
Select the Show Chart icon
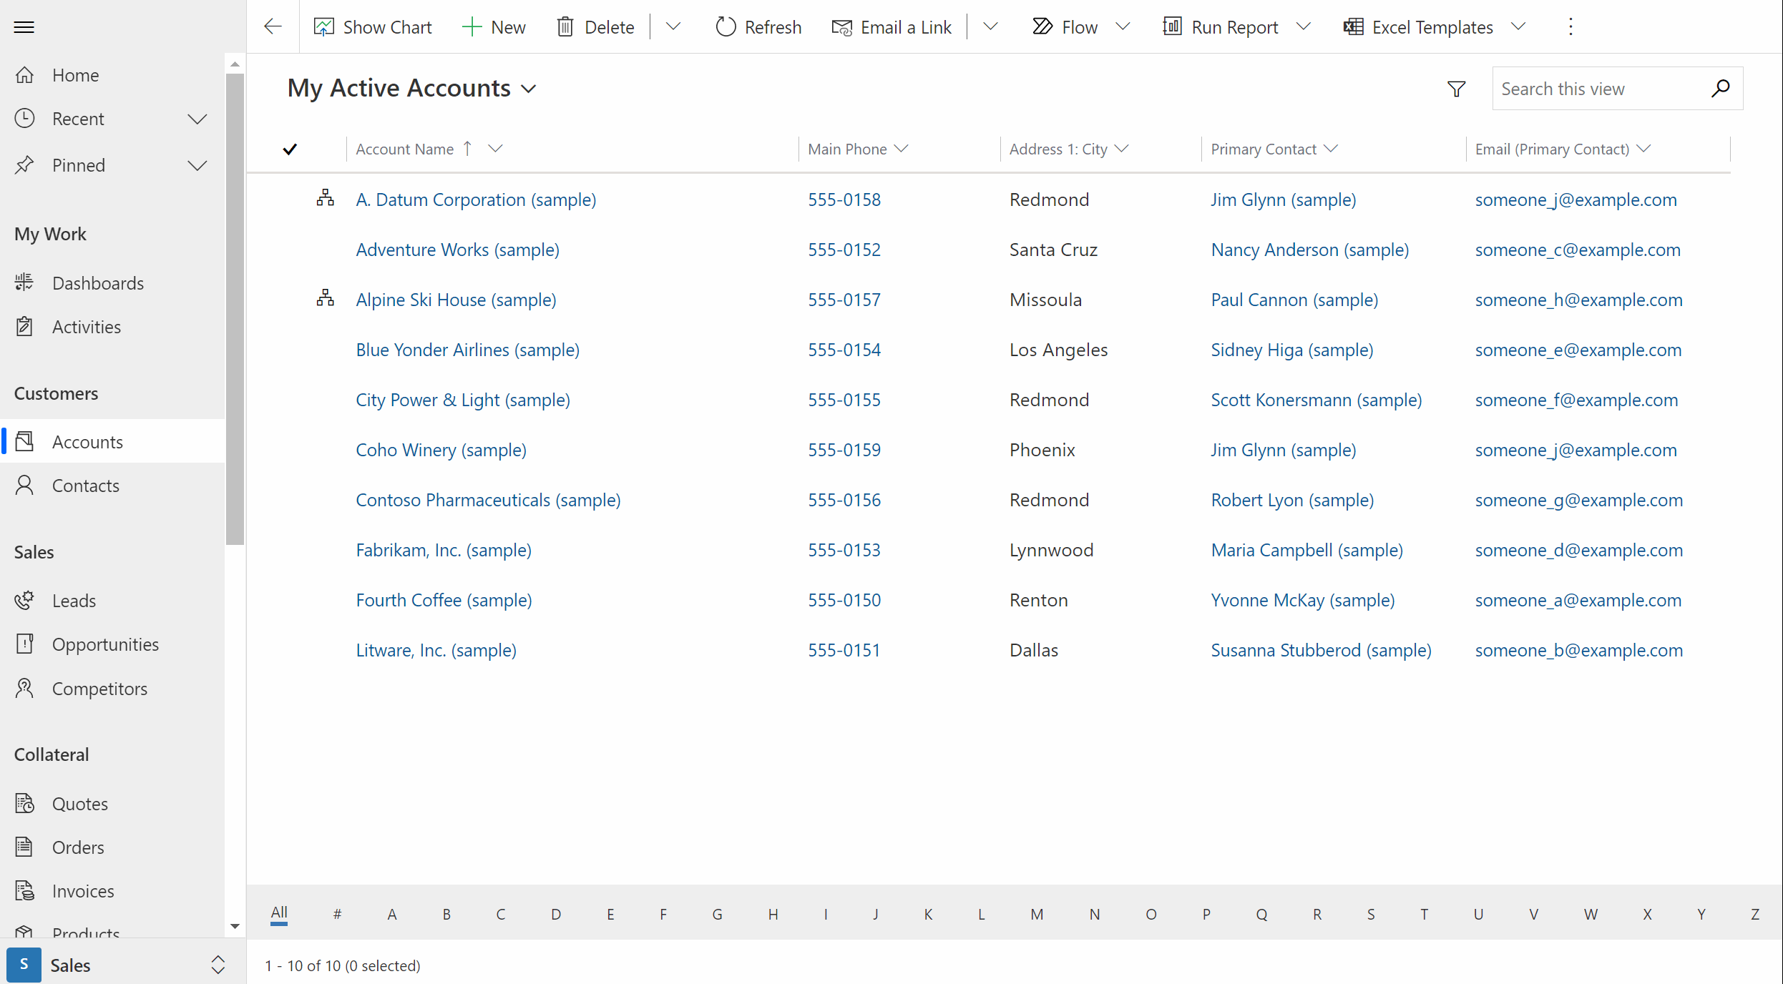tap(324, 26)
